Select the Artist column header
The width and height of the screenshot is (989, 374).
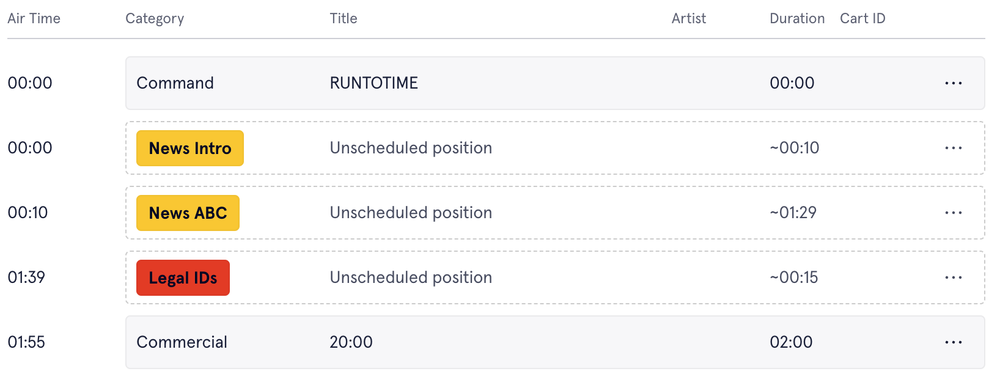[689, 18]
